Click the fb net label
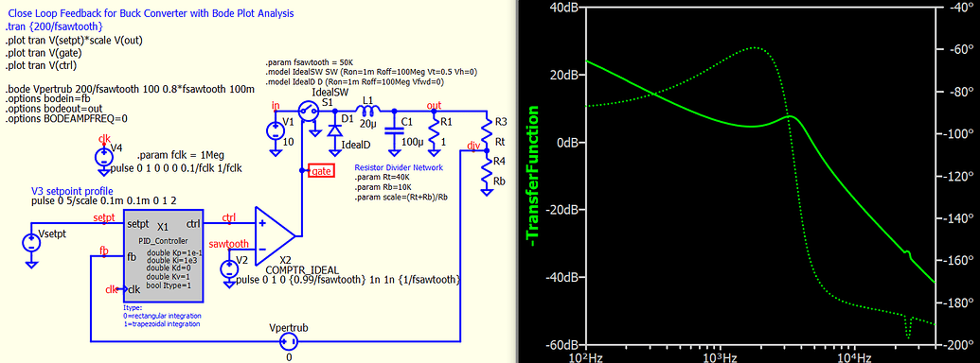 104,251
